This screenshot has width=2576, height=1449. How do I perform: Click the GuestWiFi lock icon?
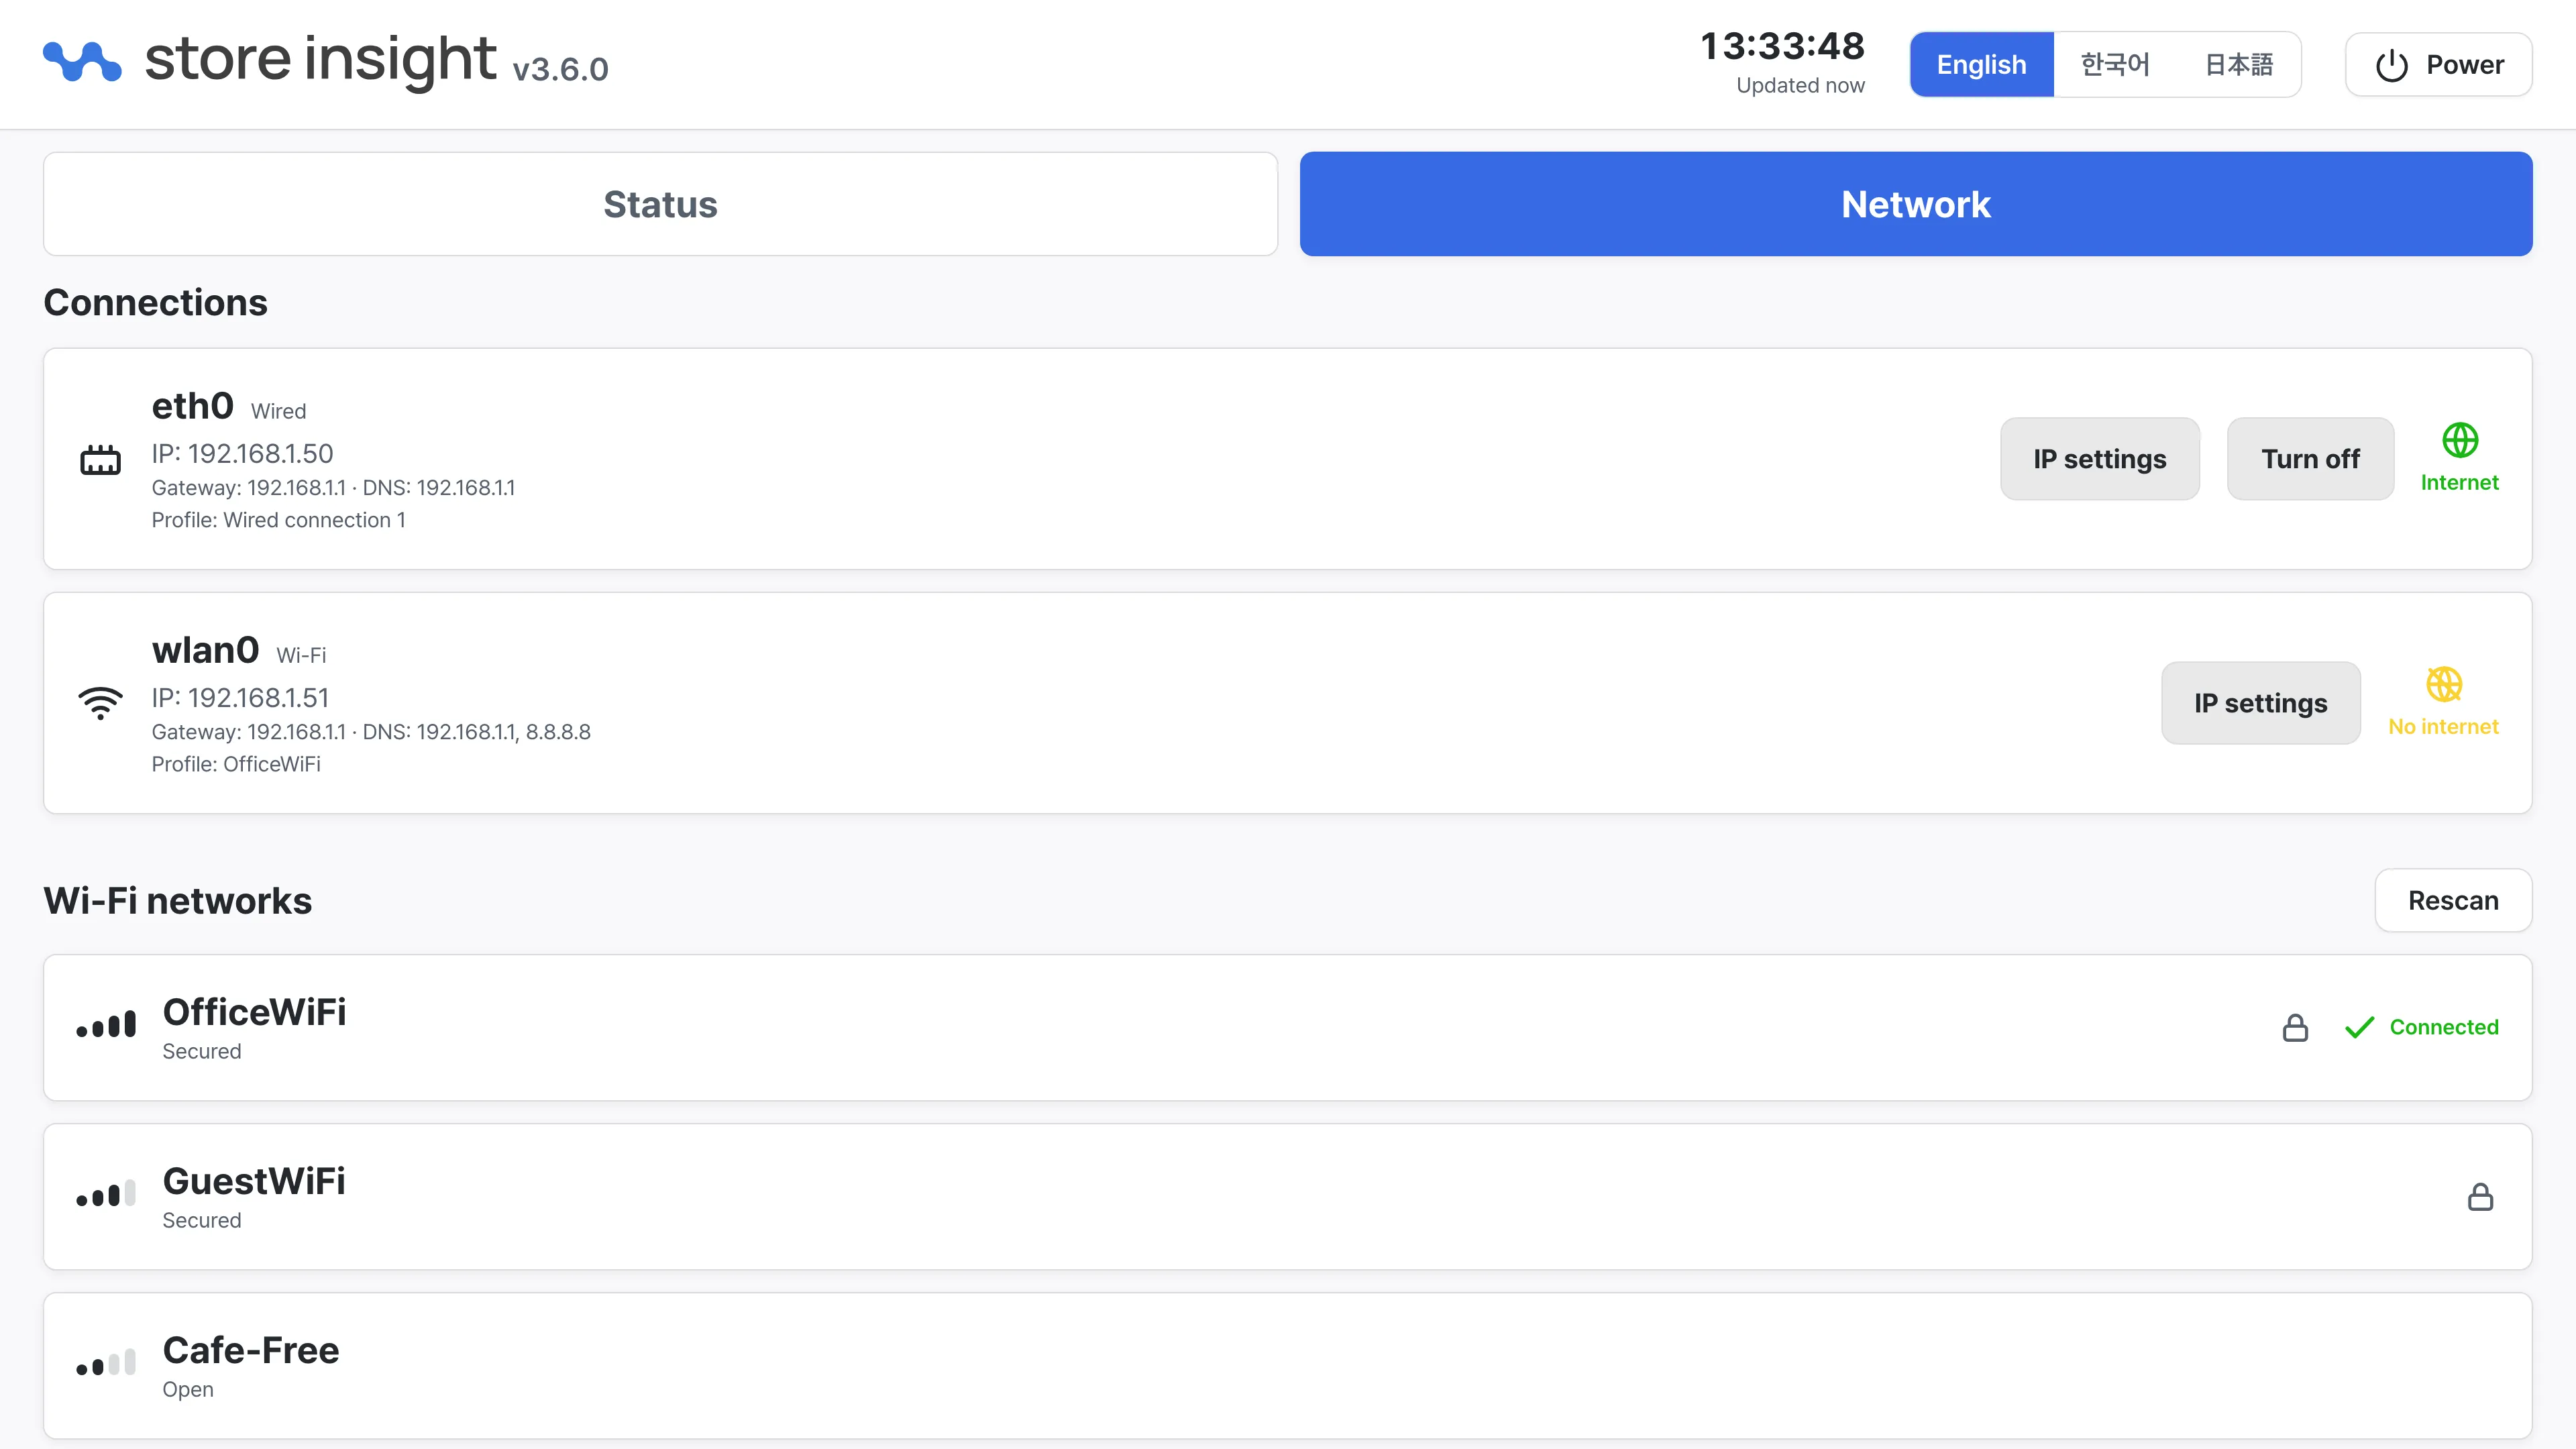(2481, 1197)
